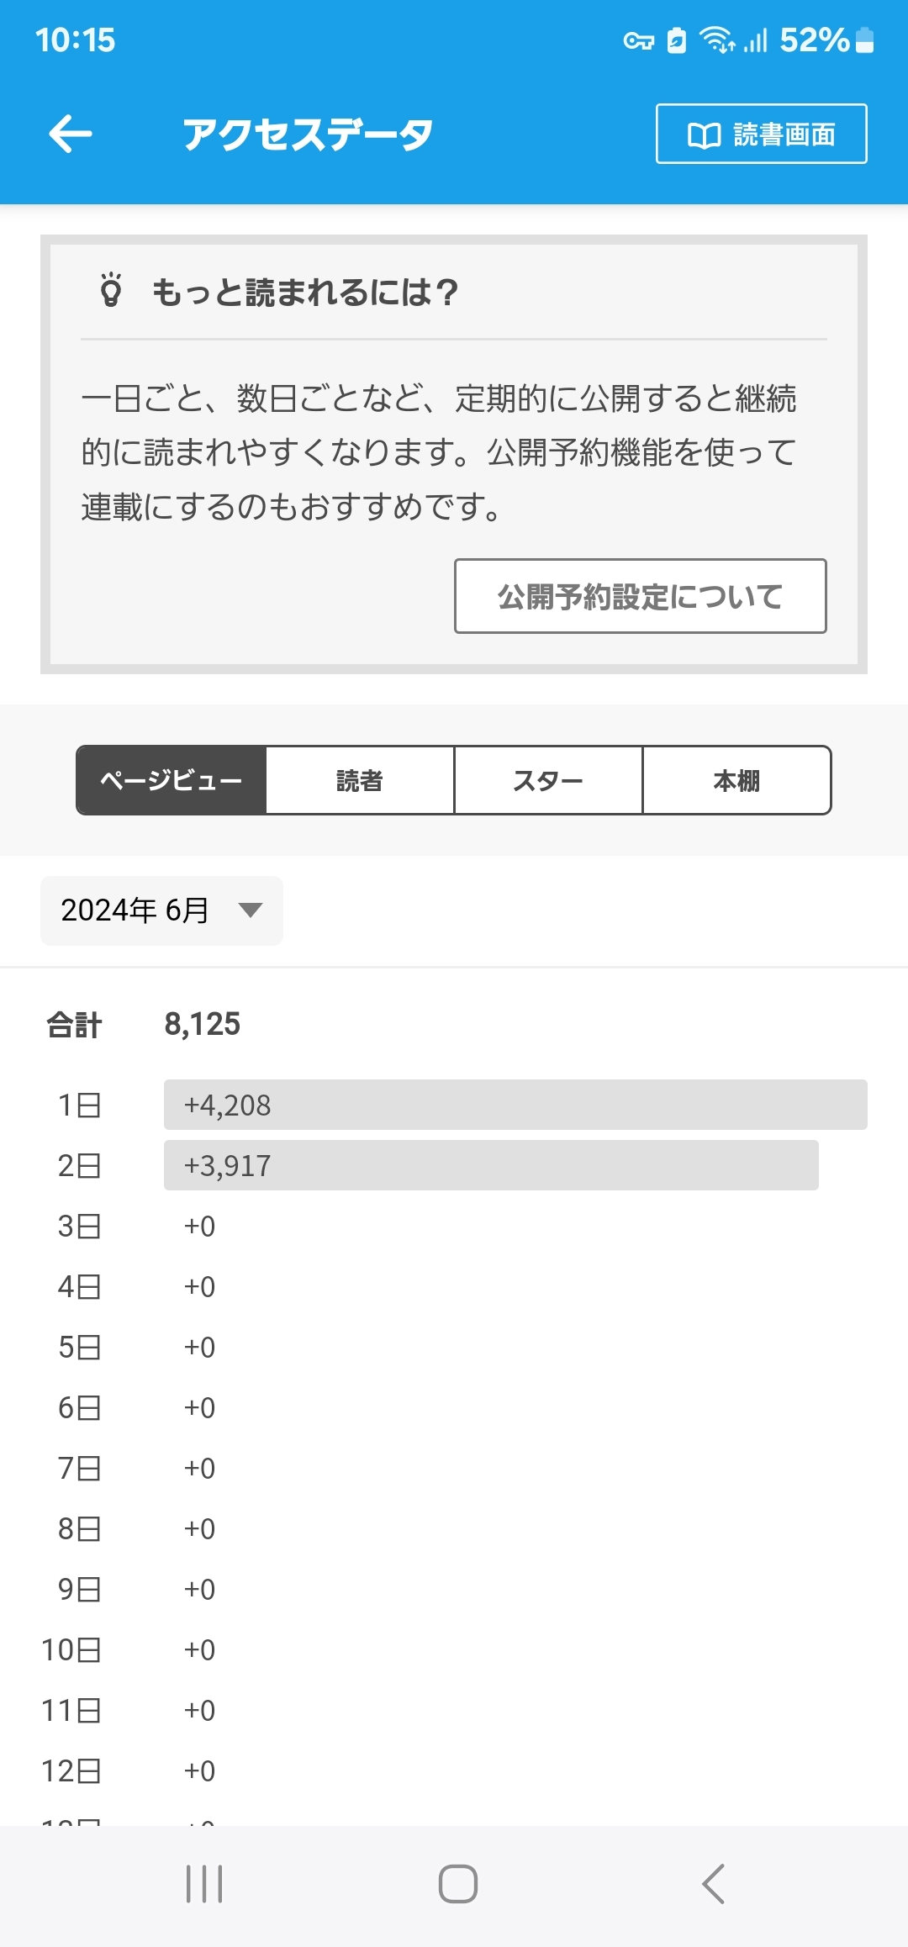Tap the 1日 +4,208 bar
Viewport: 908px width, 1947px height.
coord(515,1105)
